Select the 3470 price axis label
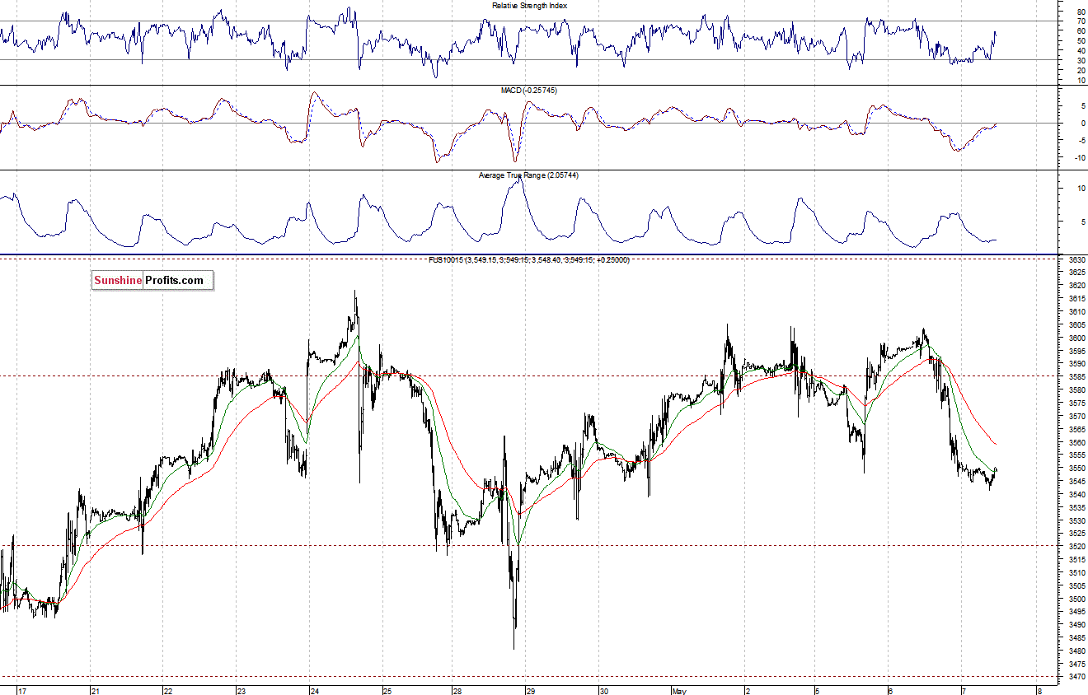Image resolution: width=1088 pixels, height=695 pixels. click(1076, 677)
